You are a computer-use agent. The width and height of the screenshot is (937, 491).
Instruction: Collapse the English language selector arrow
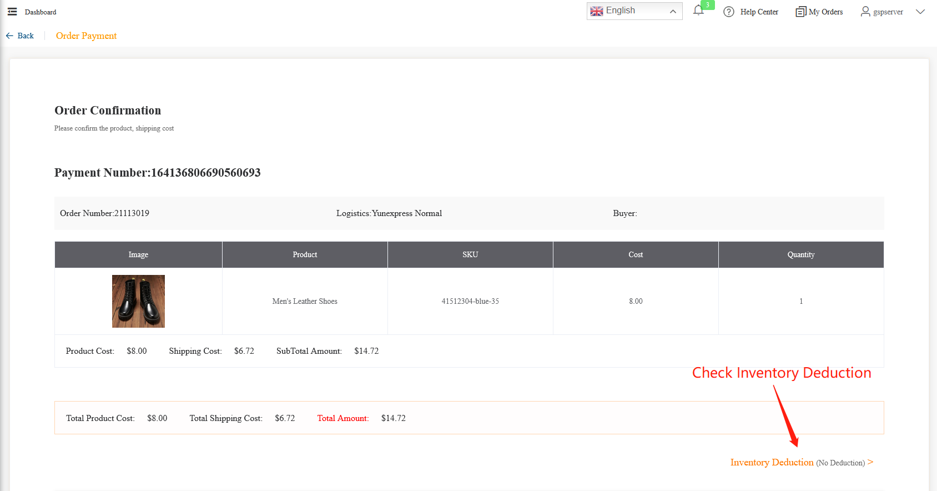673,11
